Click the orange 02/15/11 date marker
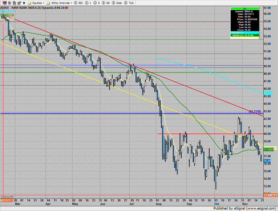The width and height of the screenshot is (278, 211). [6, 200]
